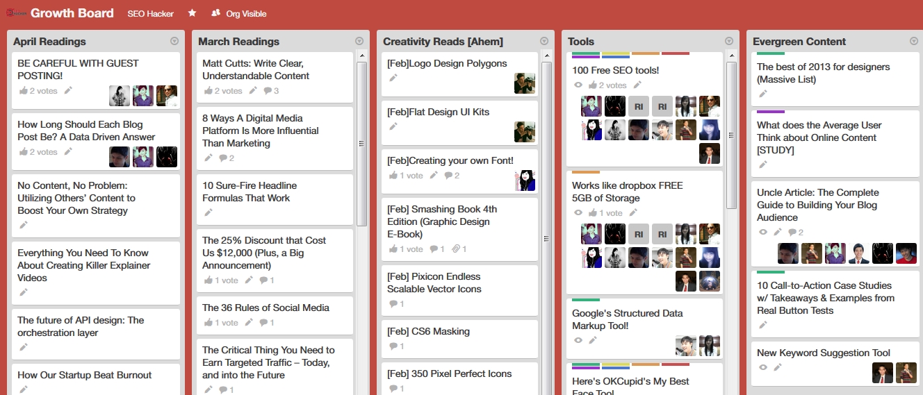Click pencil icon on '[Feb]Logo Design Polygons' card

(x=393, y=78)
